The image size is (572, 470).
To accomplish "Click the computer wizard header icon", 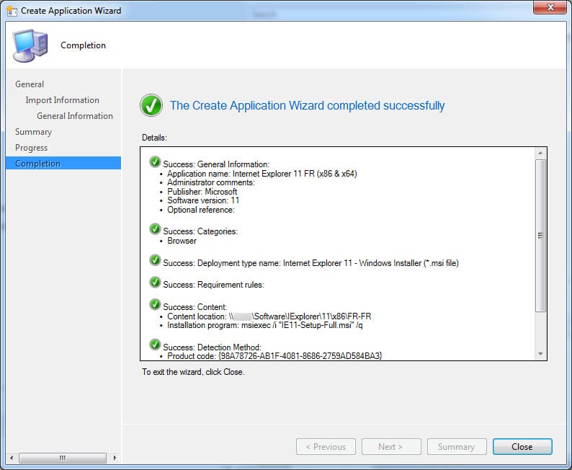I will coord(30,45).
